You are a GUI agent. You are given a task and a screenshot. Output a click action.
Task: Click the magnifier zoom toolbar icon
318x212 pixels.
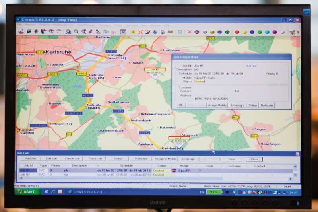(76, 32)
